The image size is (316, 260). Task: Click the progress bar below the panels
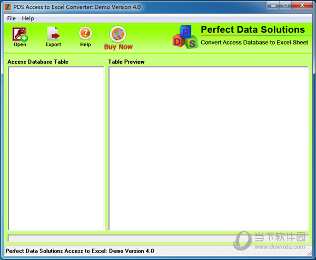158,238
